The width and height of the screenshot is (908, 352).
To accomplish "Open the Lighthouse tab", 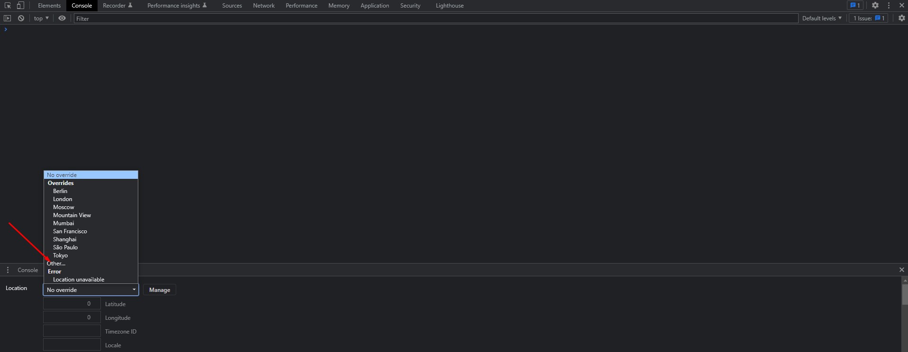I will [x=450, y=6].
